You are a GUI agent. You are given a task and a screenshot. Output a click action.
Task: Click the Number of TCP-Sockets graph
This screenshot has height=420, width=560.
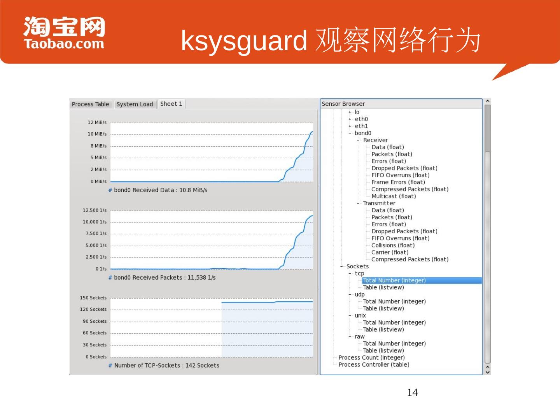coord(212,327)
